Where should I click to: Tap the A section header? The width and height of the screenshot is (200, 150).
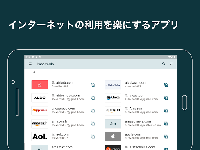[34, 72]
